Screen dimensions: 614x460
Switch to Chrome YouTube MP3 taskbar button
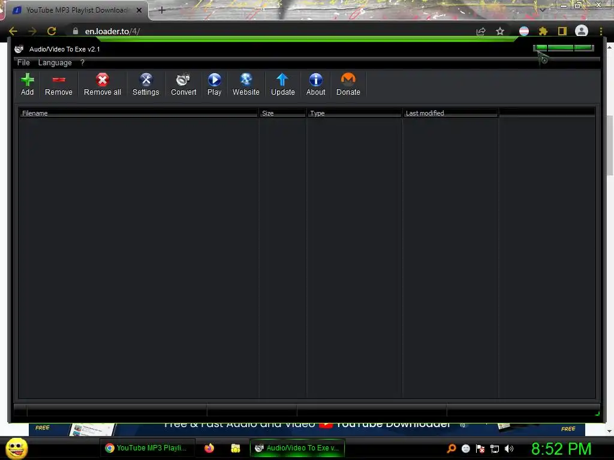tap(148, 448)
